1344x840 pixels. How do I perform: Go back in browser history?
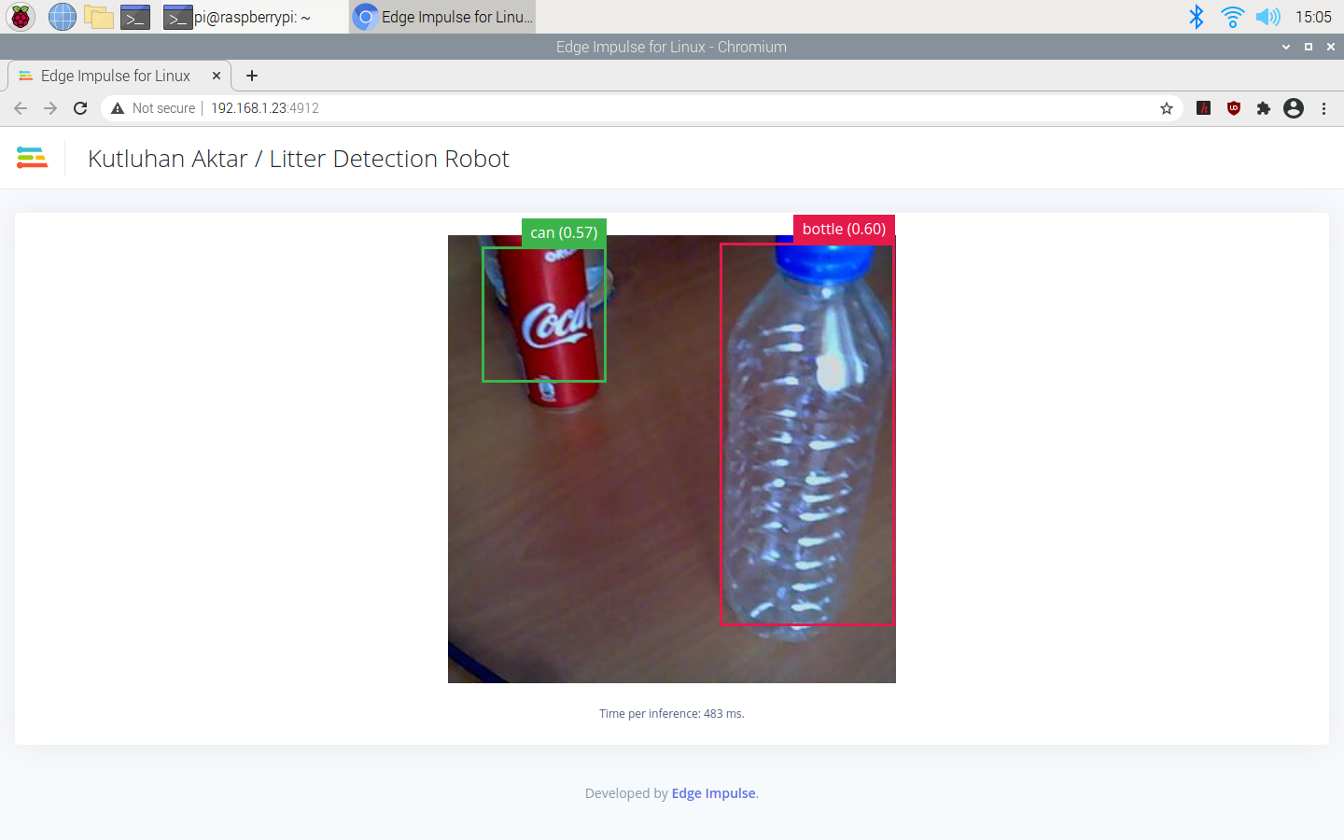tap(21, 108)
